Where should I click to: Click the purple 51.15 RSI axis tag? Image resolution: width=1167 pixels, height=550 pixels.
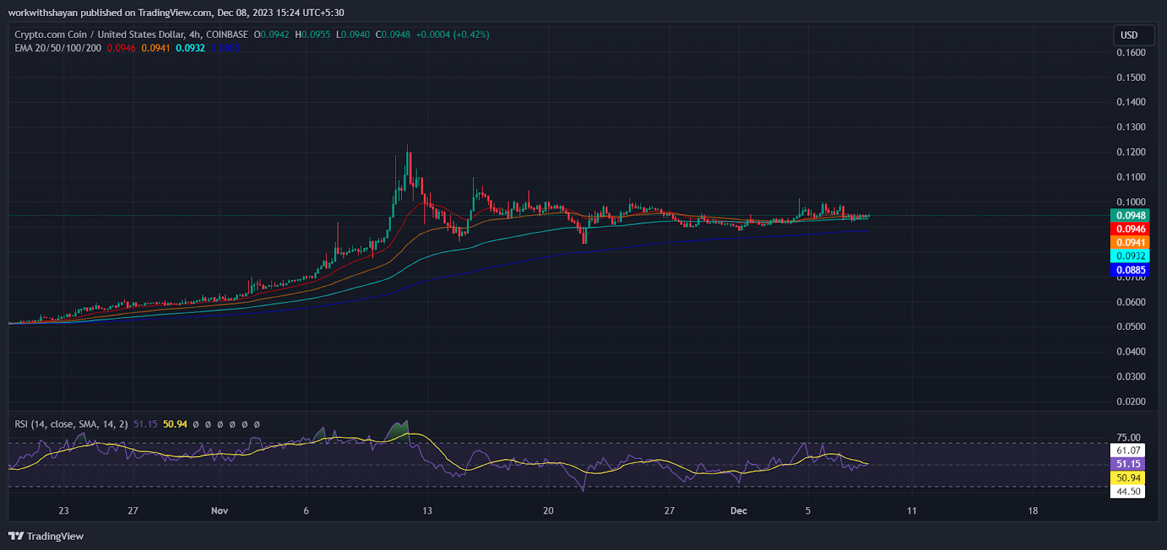point(1128,464)
